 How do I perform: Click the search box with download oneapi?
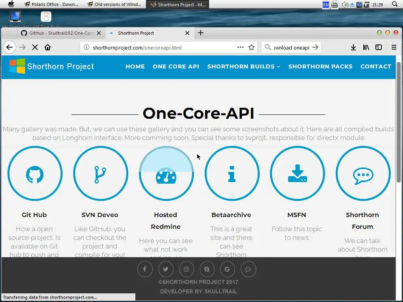coord(291,48)
